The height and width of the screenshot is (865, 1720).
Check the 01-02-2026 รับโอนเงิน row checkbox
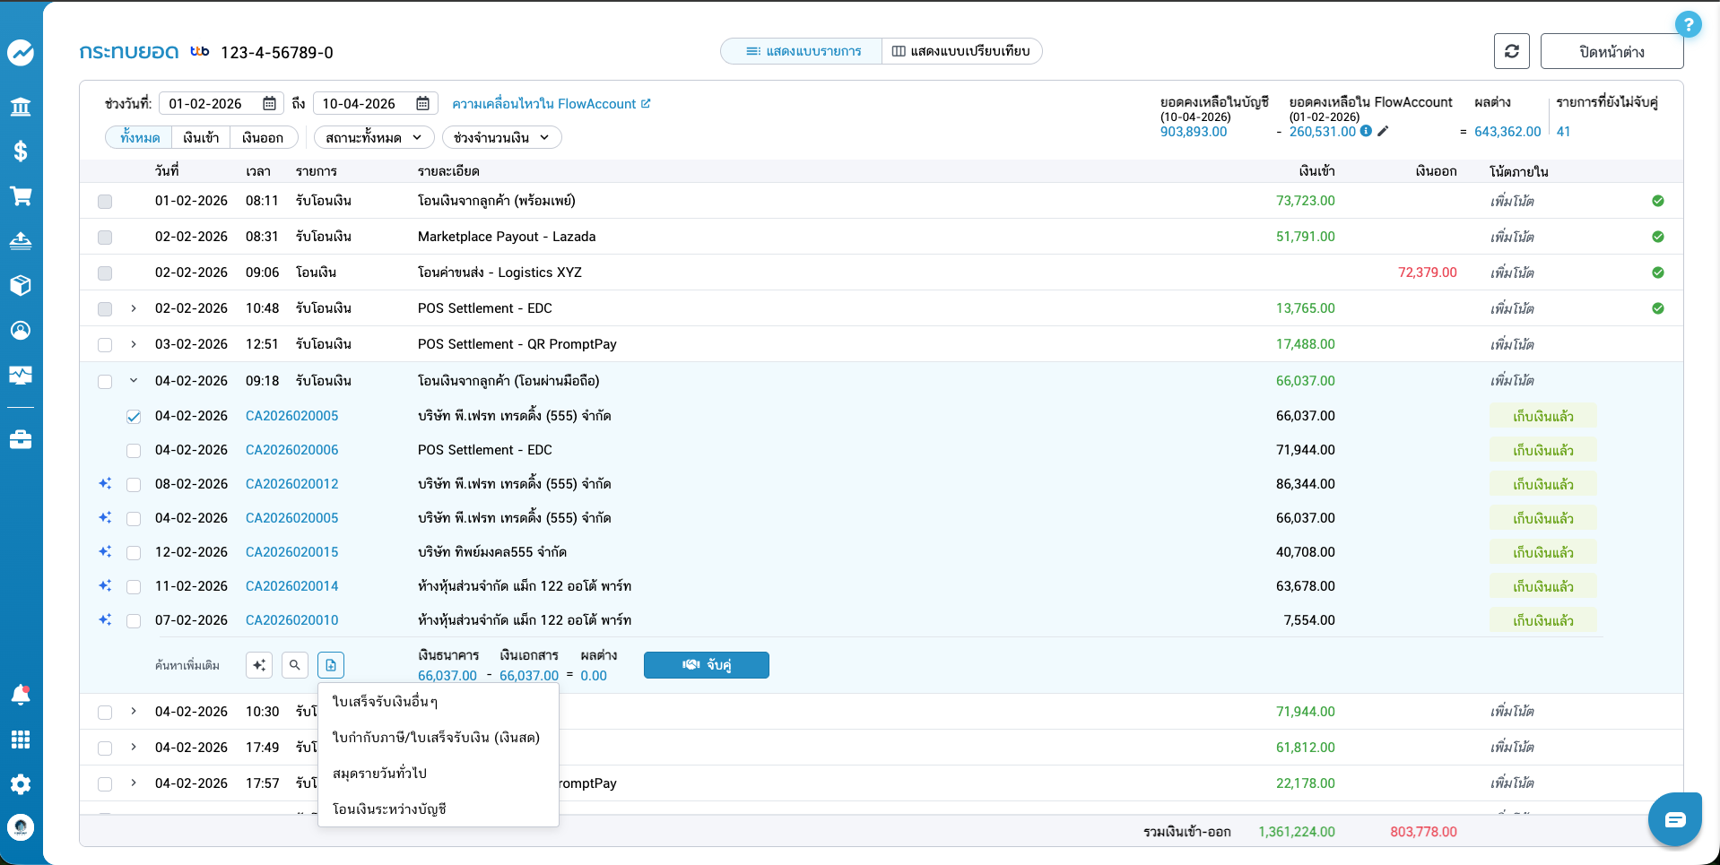coord(105,201)
